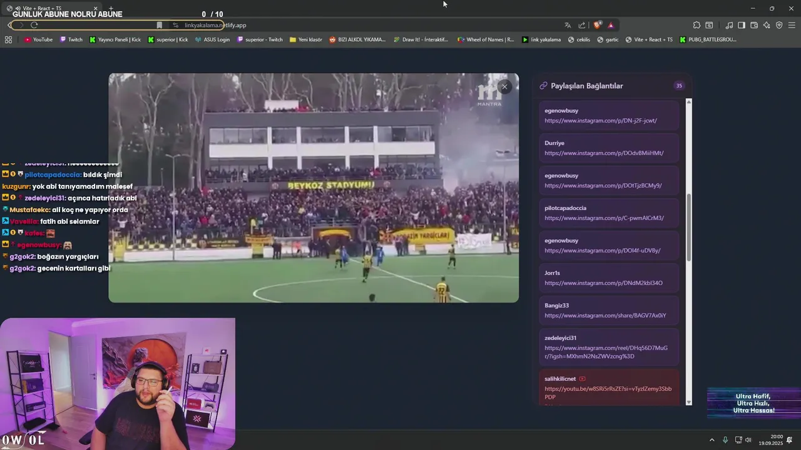Open the Wheel of Names bookmark
This screenshot has height=450, width=801.
pyautogui.click(x=486, y=39)
